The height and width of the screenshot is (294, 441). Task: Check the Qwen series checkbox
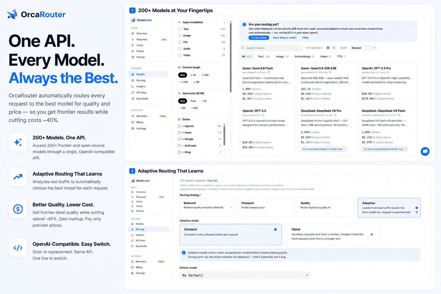(x=179, y=133)
